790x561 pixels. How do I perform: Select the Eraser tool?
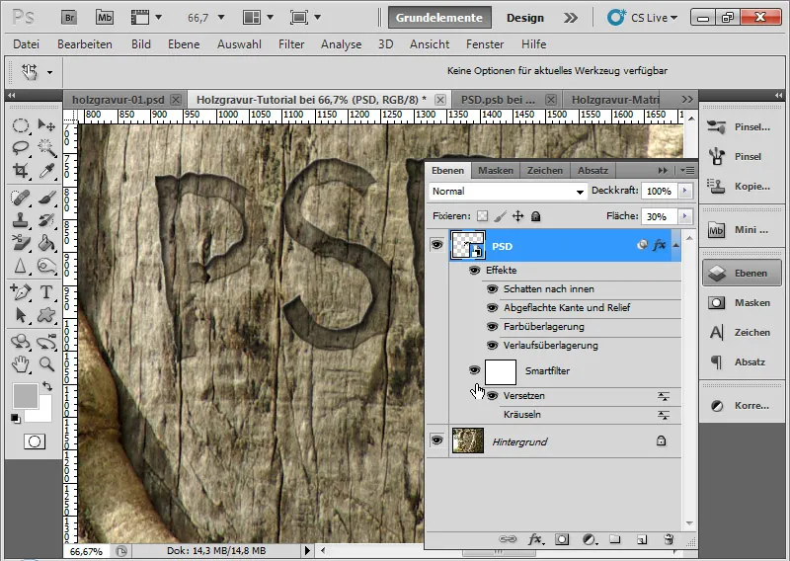click(x=20, y=243)
